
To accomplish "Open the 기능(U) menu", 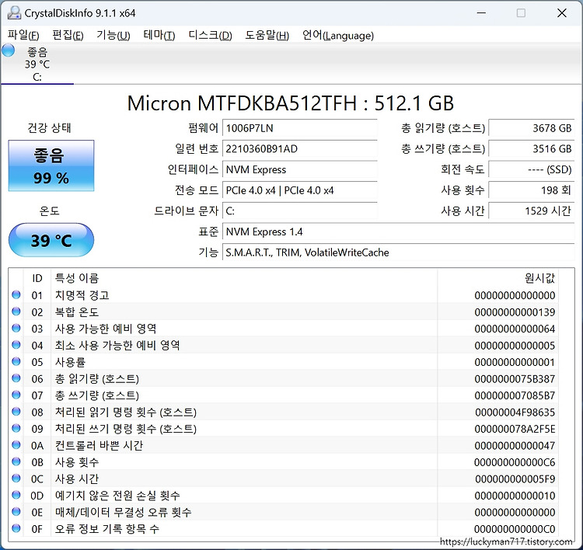I will coord(113,35).
